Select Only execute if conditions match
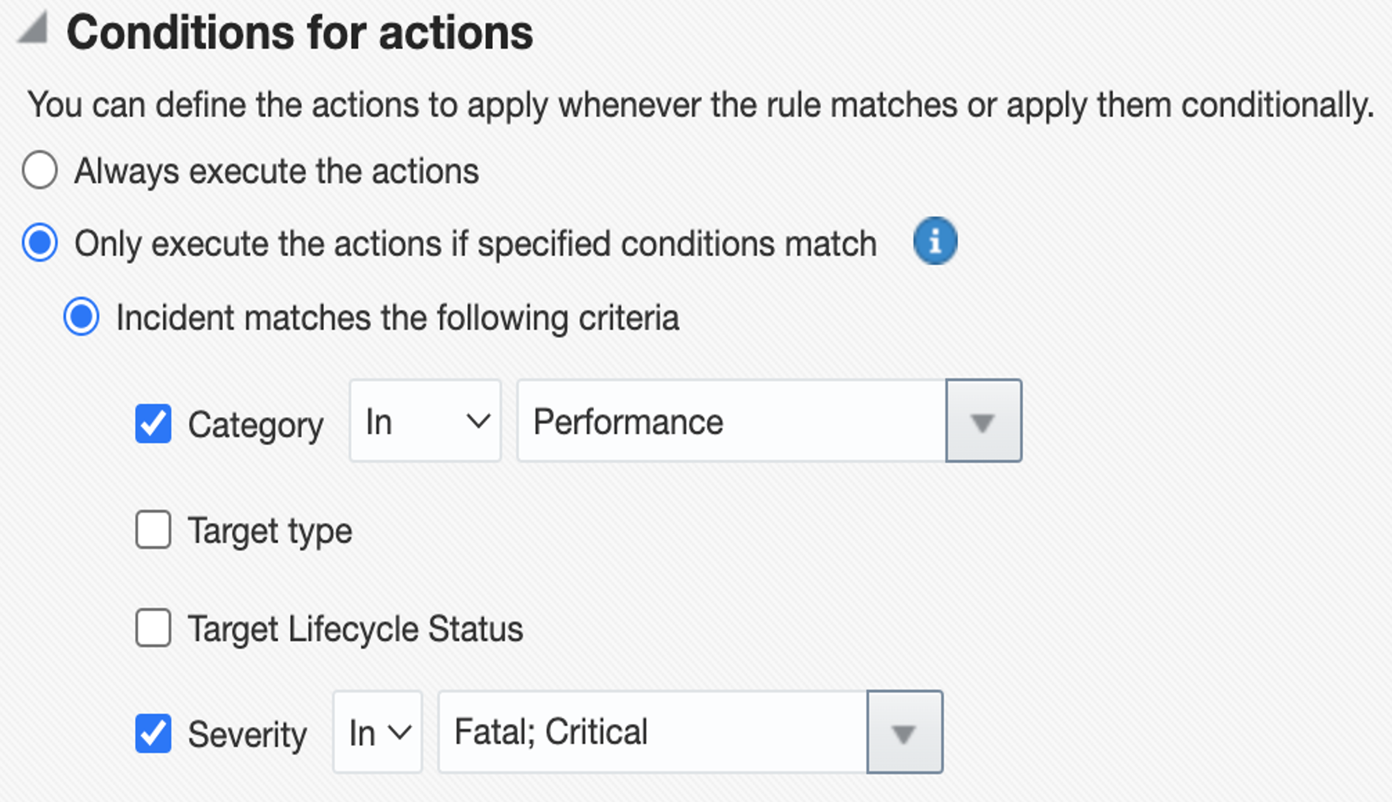 (x=40, y=242)
